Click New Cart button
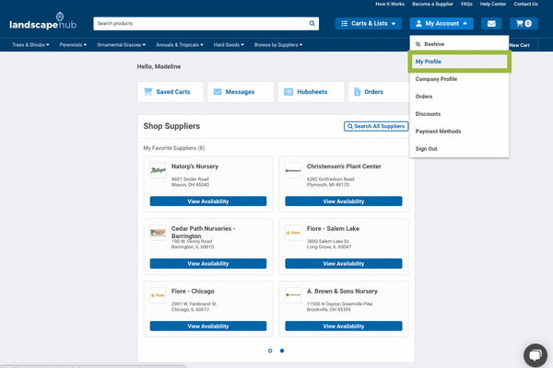The height and width of the screenshot is (368, 553). [x=520, y=45]
